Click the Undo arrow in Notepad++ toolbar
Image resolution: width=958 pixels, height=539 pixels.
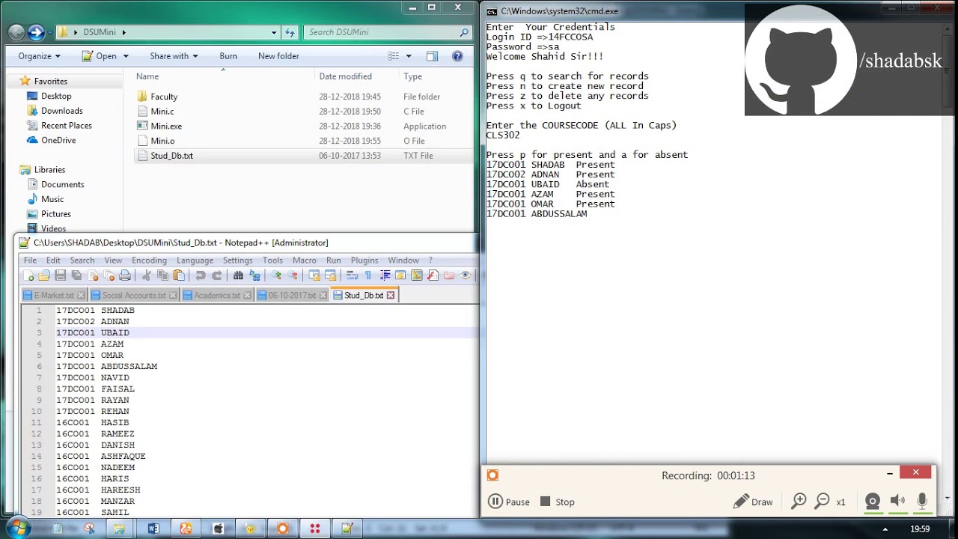click(201, 275)
